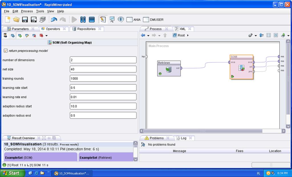Switch to the Operators tab
The image size is (292, 177).
click(x=53, y=29)
